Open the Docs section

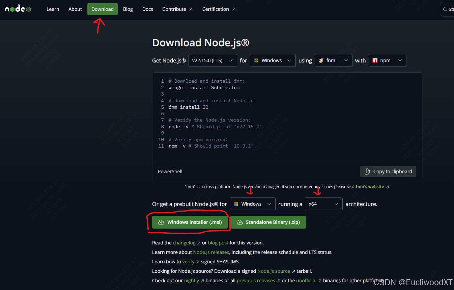click(x=148, y=9)
